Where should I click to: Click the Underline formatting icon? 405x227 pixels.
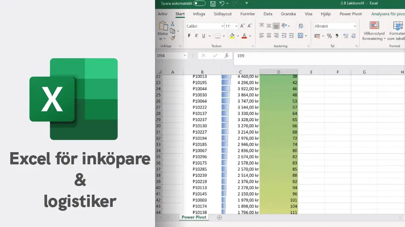point(203,35)
